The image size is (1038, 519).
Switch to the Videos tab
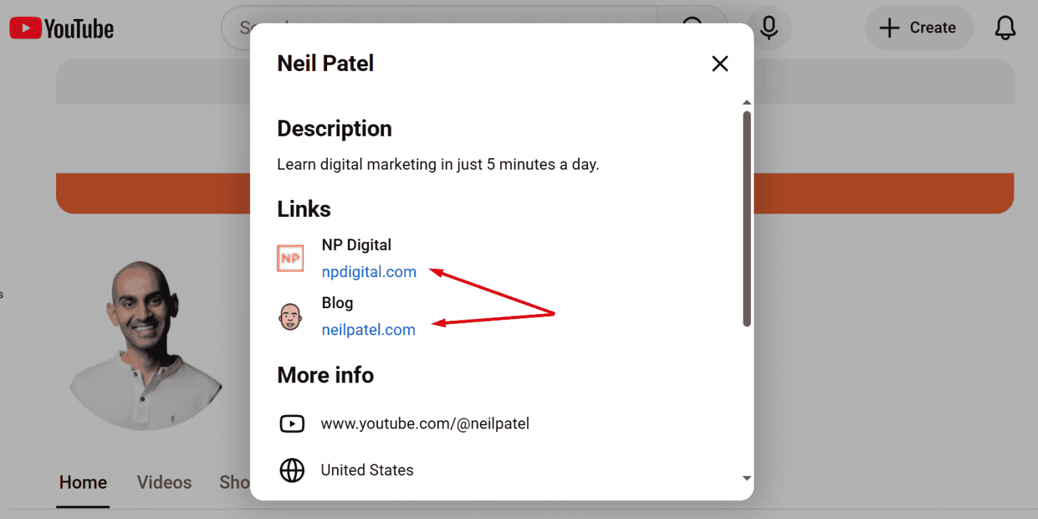click(x=164, y=483)
